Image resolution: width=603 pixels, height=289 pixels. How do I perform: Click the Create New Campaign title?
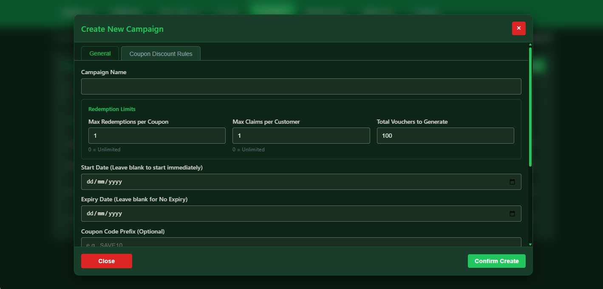pyautogui.click(x=122, y=29)
